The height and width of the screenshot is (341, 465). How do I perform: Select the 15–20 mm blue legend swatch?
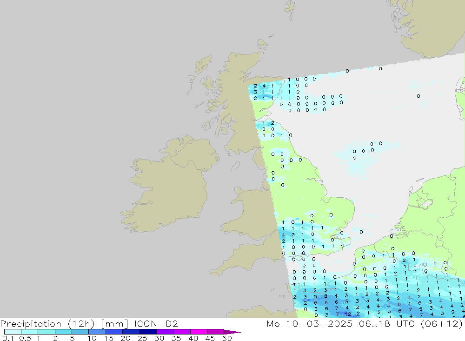tap(114, 332)
